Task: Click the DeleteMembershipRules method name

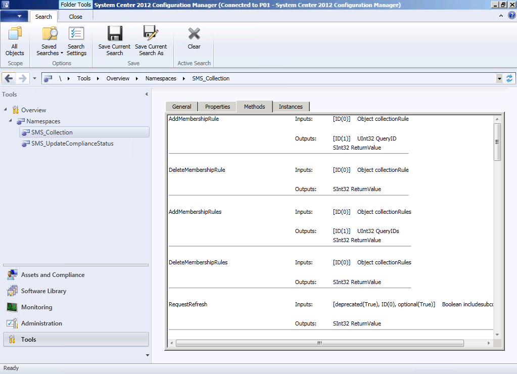Action: [198, 262]
